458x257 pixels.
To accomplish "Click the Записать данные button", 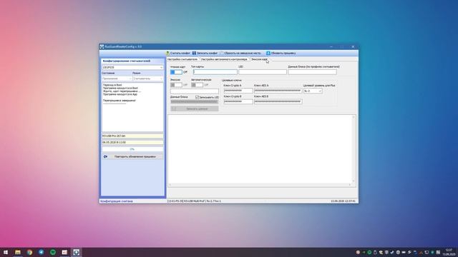I will pyautogui.click(x=195, y=109).
